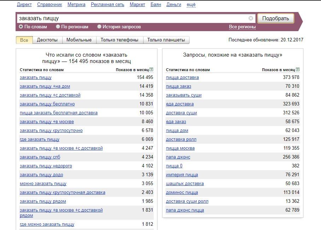Open similar query 'пицца москва'
The height and width of the screenshot is (230, 321).
point(180,148)
